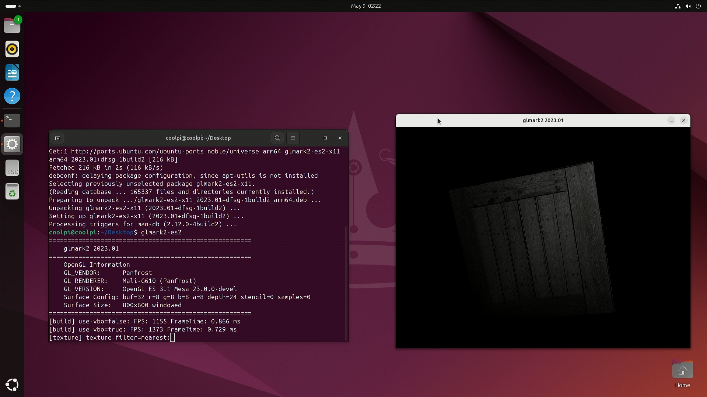The width and height of the screenshot is (707, 397).
Task: Open the power menu icon in top bar
Action: (698, 6)
